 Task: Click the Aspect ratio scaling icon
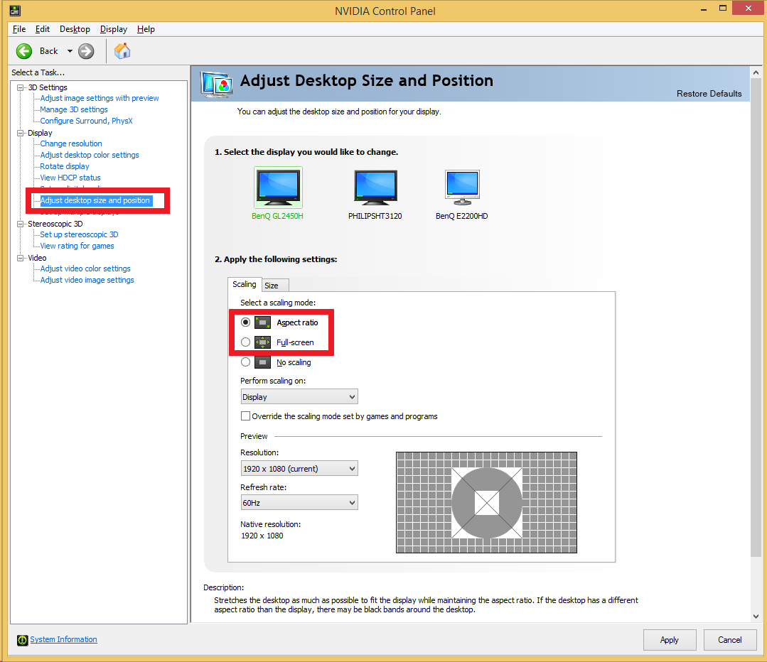pyautogui.click(x=263, y=322)
